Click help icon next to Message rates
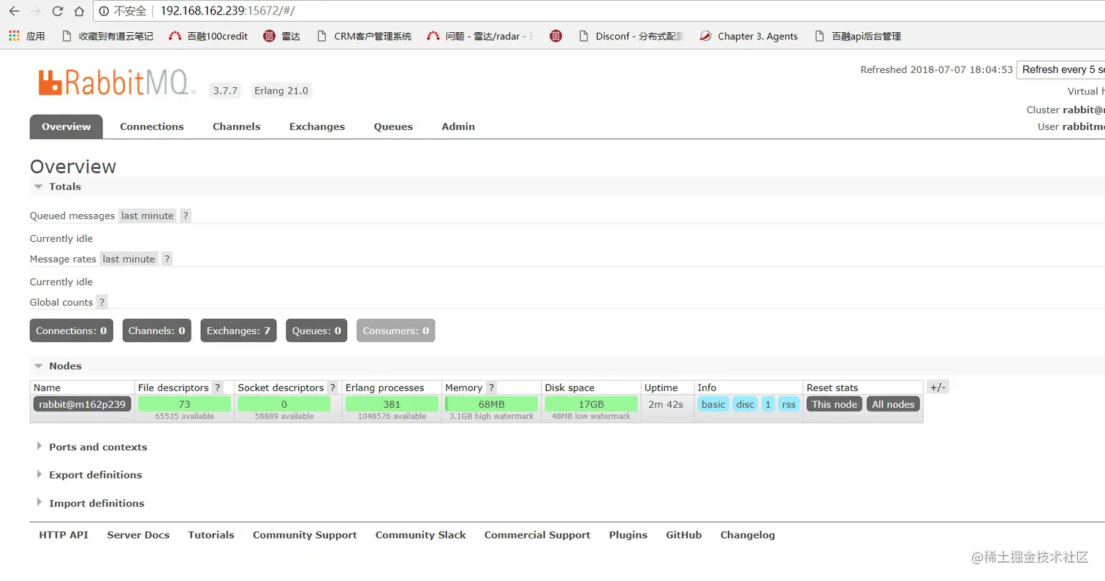This screenshot has width=1105, height=581. tap(167, 259)
